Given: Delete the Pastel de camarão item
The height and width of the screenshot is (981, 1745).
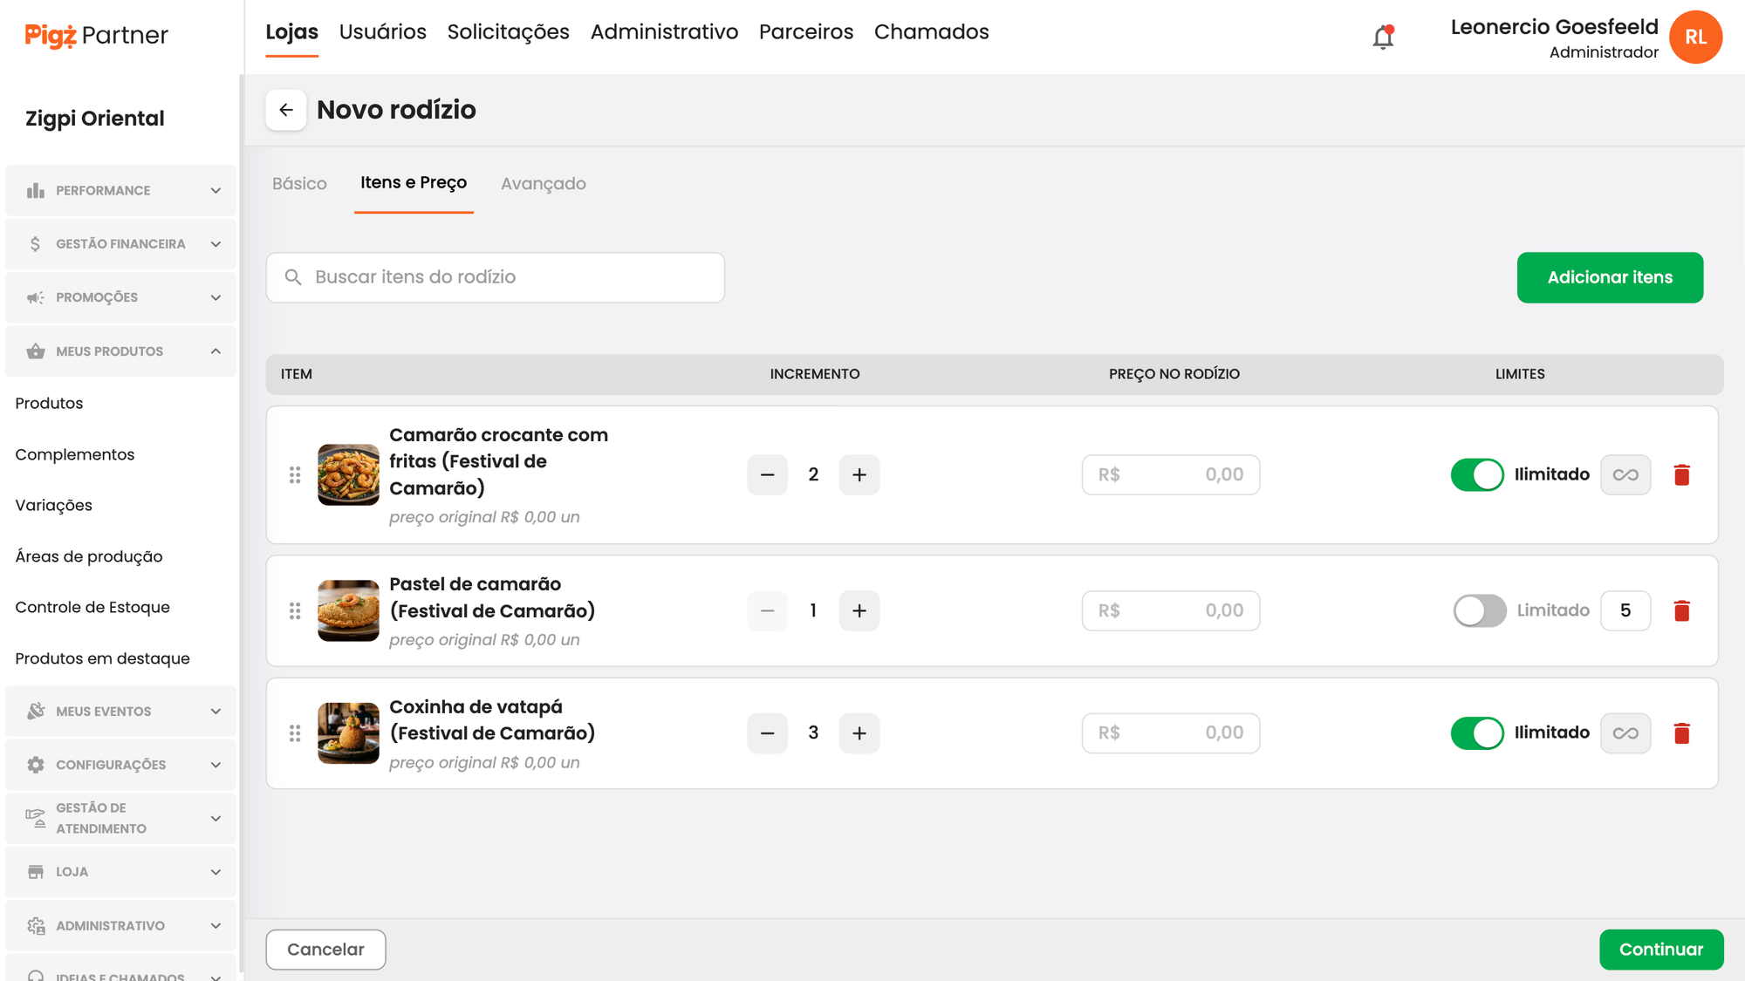Looking at the screenshot, I should coord(1681,611).
